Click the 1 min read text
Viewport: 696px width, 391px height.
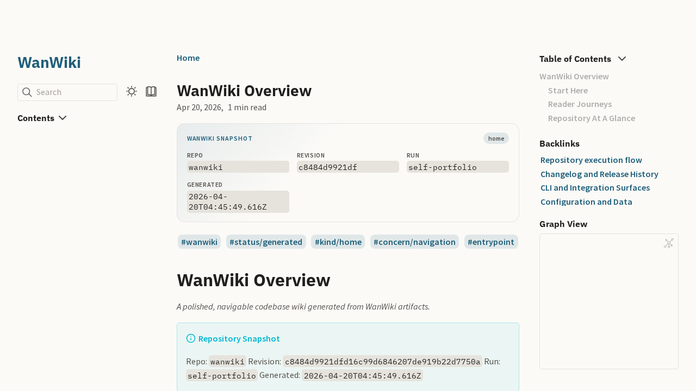click(x=247, y=107)
